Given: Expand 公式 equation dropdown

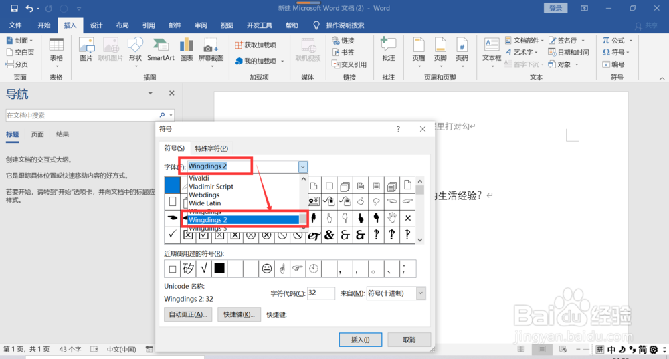Looking at the screenshot, I should coord(631,41).
